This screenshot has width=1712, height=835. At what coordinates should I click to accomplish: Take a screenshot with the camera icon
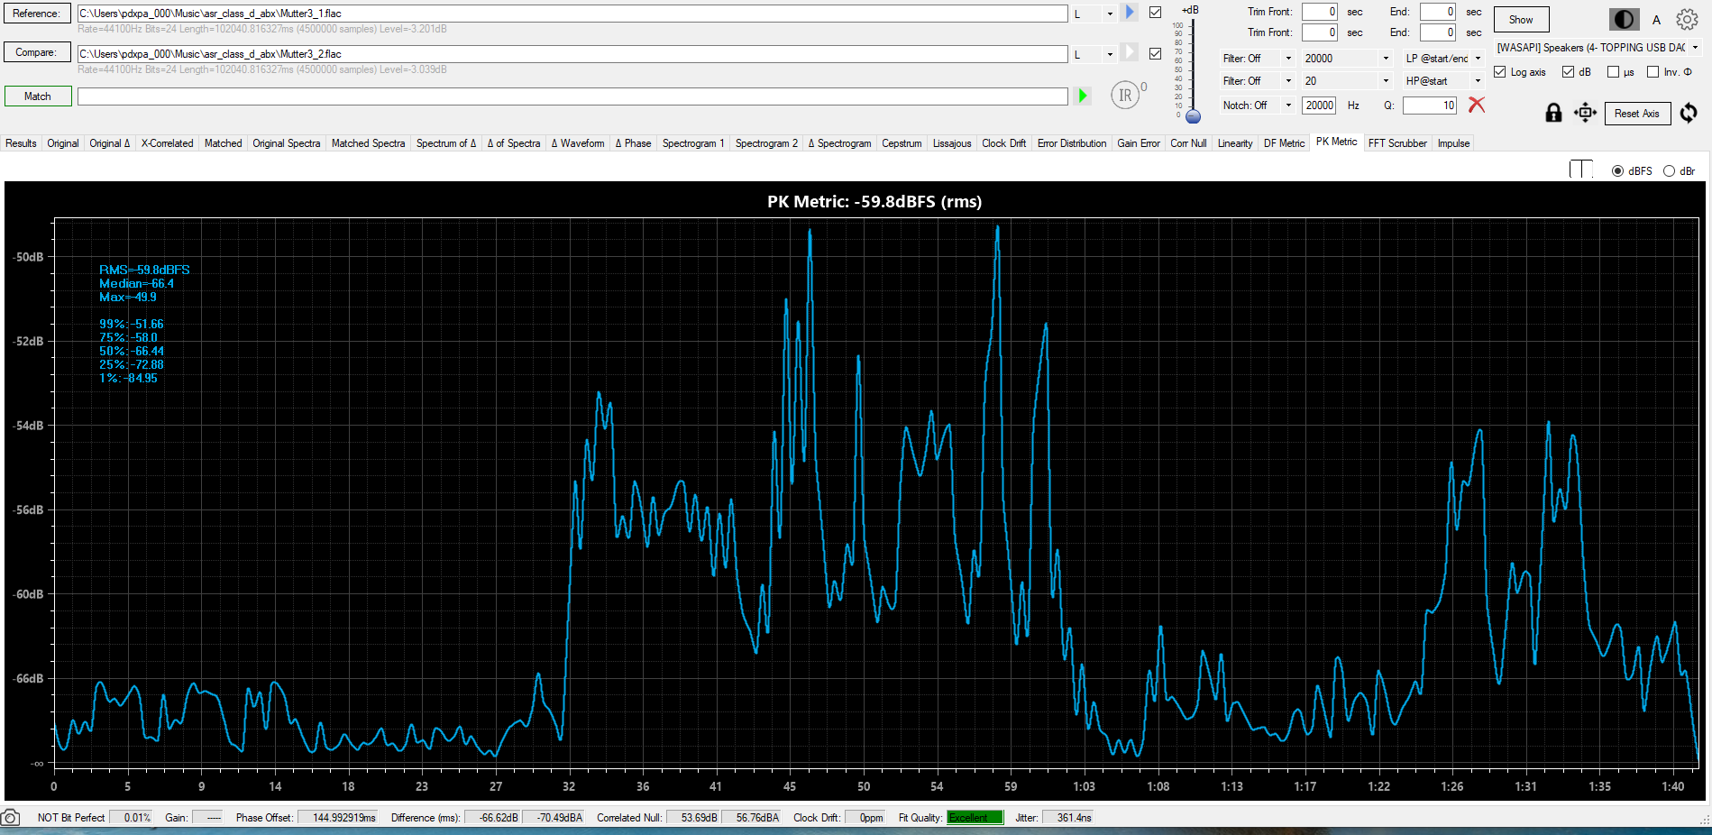tap(10, 818)
